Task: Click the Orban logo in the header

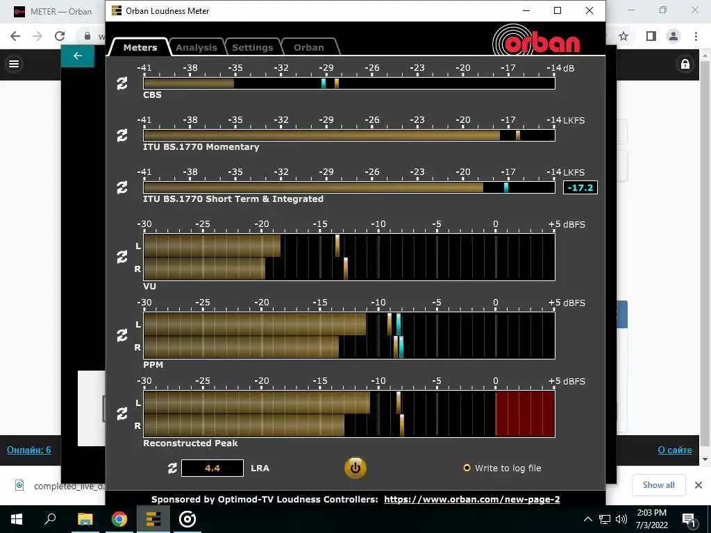Action: point(537,41)
